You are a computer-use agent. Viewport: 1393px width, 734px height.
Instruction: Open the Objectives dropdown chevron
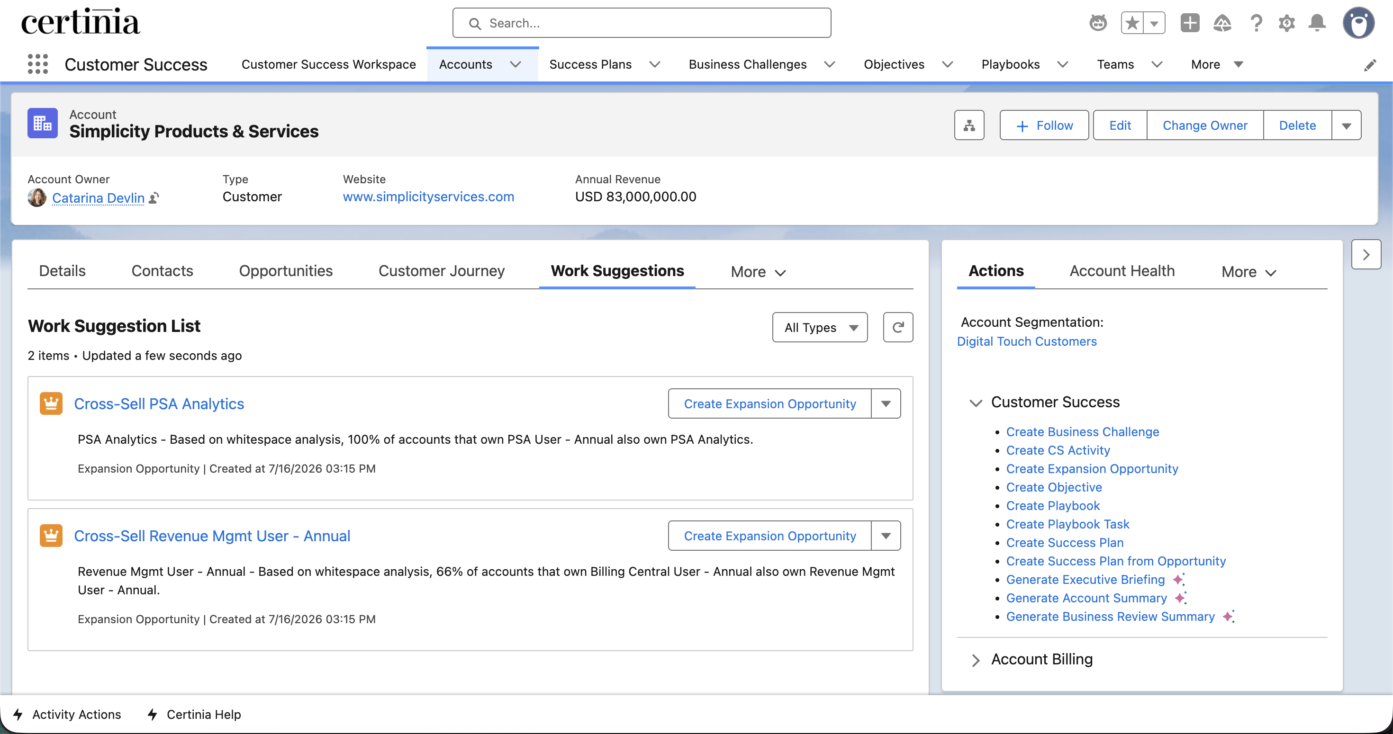pyautogui.click(x=948, y=64)
